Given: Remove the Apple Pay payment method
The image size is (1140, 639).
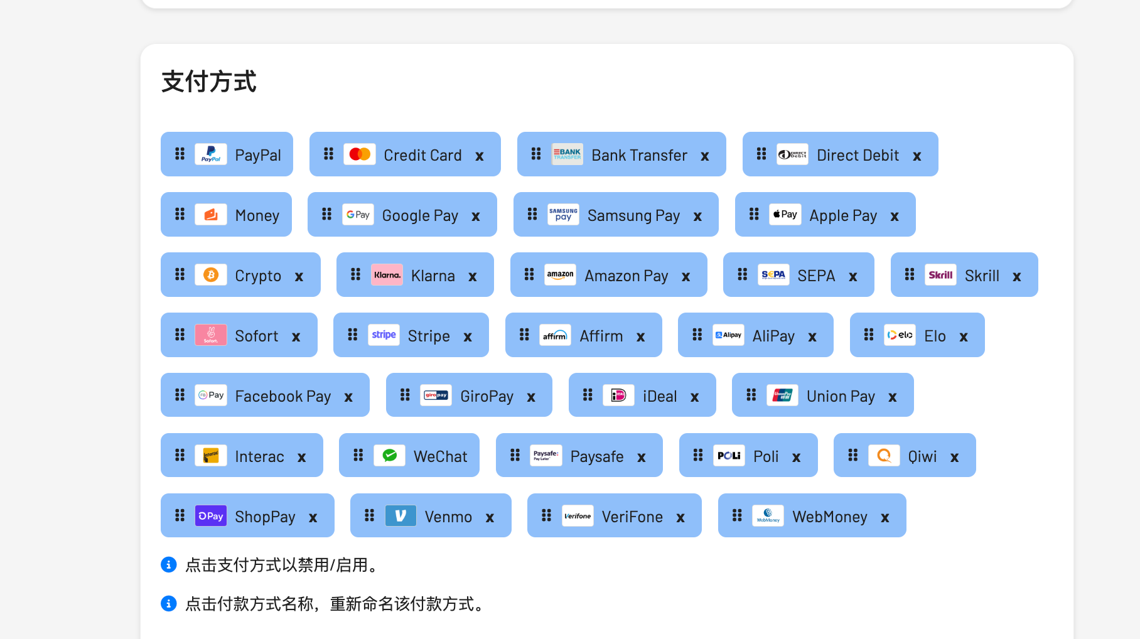Looking at the screenshot, I should coord(895,217).
